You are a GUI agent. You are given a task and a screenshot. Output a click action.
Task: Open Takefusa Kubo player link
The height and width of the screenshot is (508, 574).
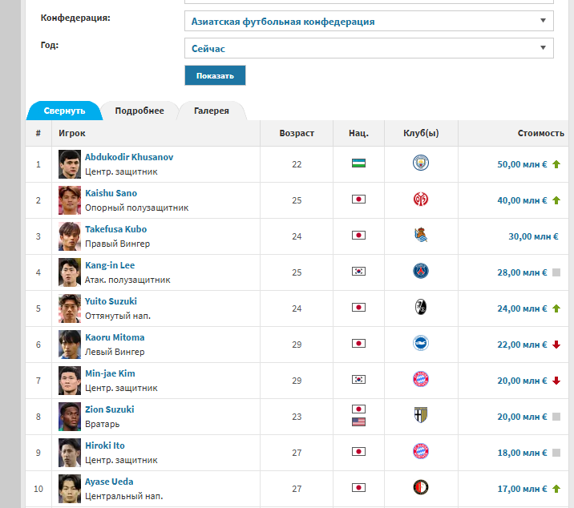pyautogui.click(x=115, y=229)
